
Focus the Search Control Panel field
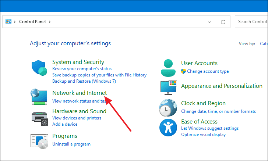[x=251, y=22]
